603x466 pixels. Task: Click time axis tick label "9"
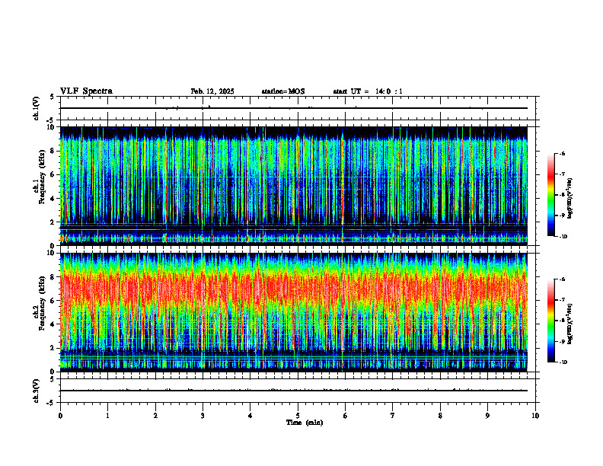(x=487, y=416)
